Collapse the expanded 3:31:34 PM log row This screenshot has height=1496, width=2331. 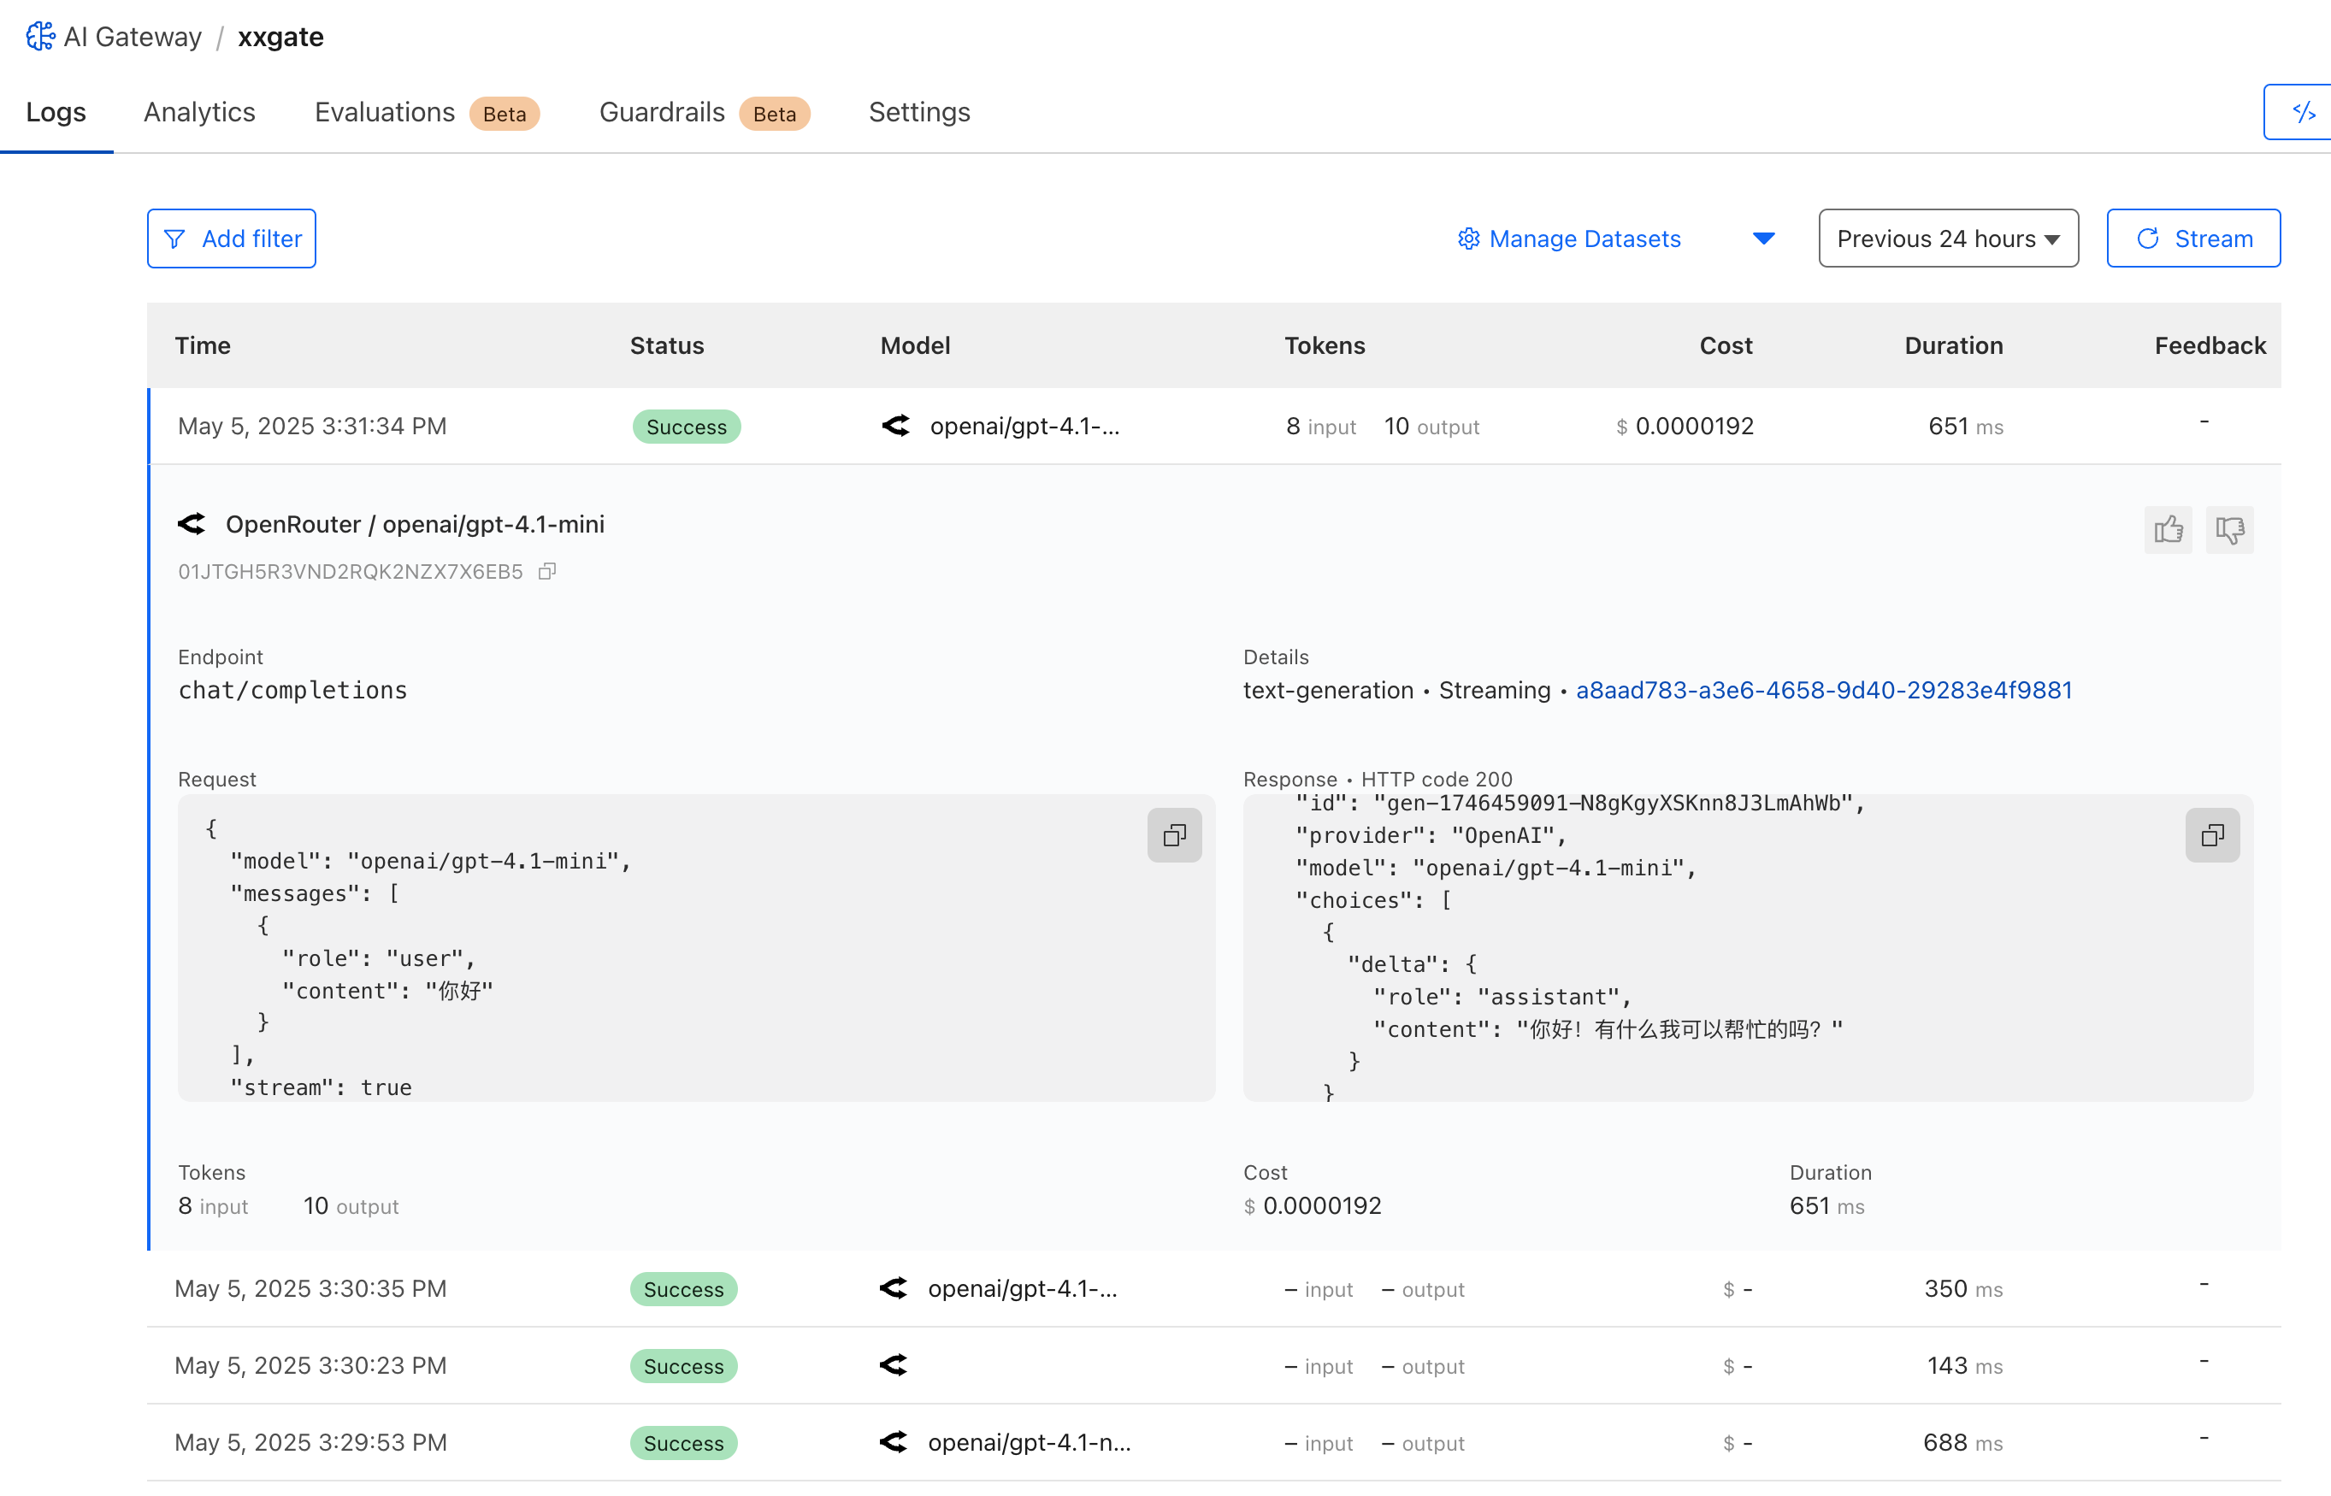coord(311,427)
